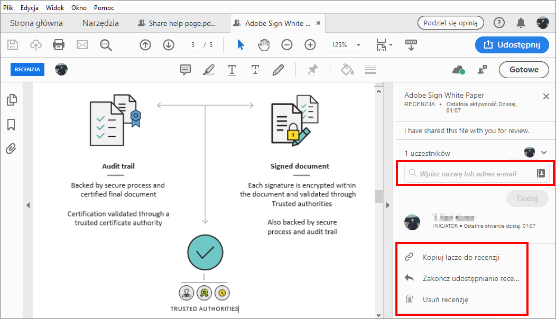Viewport: 556px width, 319px height.
Task: Open the Attachments paperclip panel
Action: pos(11,148)
